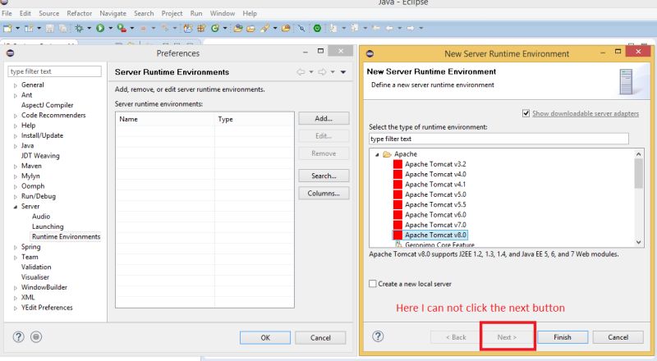Toggle Show downloadable server adapters checkbox
The image size is (657, 361).
click(526, 113)
